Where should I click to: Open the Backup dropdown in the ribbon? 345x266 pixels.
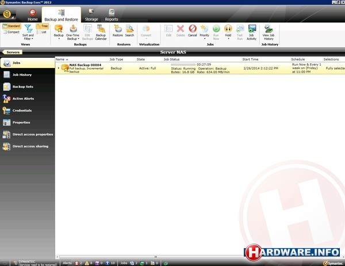coord(59,32)
